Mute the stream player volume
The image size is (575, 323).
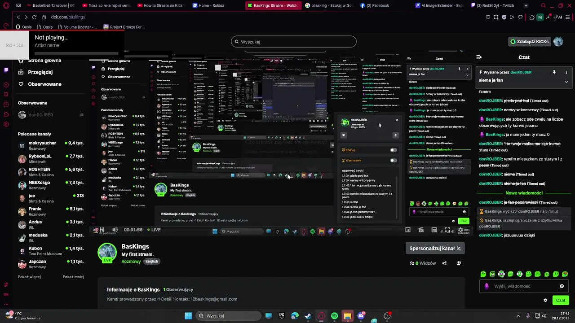(x=115, y=230)
